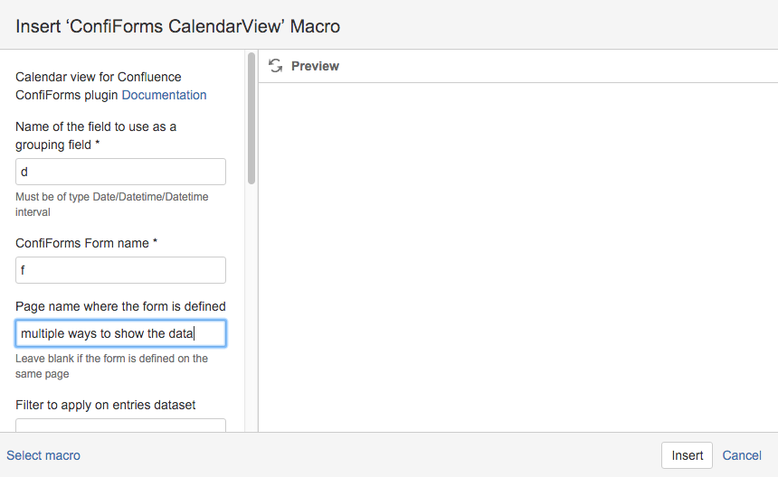Open the ConfiForms Documentation link
This screenshot has height=477, width=778.
[x=164, y=95]
